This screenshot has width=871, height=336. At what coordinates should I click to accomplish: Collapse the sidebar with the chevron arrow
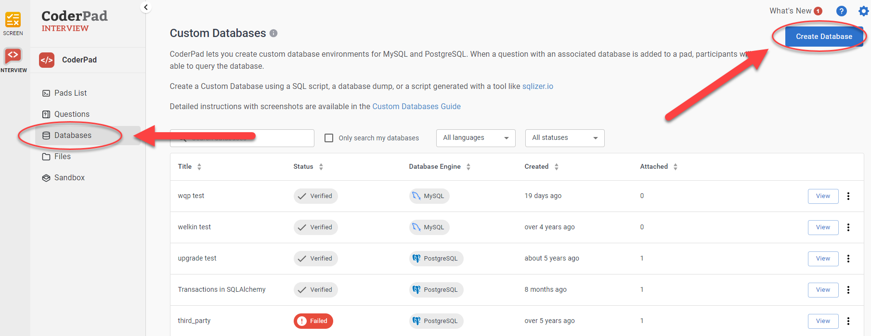145,7
